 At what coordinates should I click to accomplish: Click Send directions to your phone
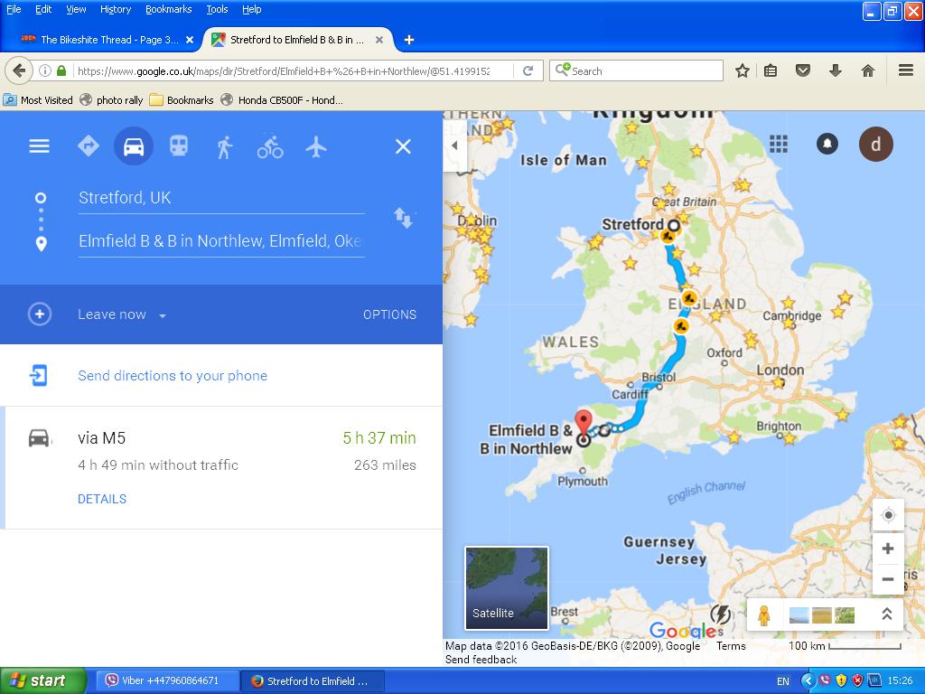pyautogui.click(x=173, y=376)
